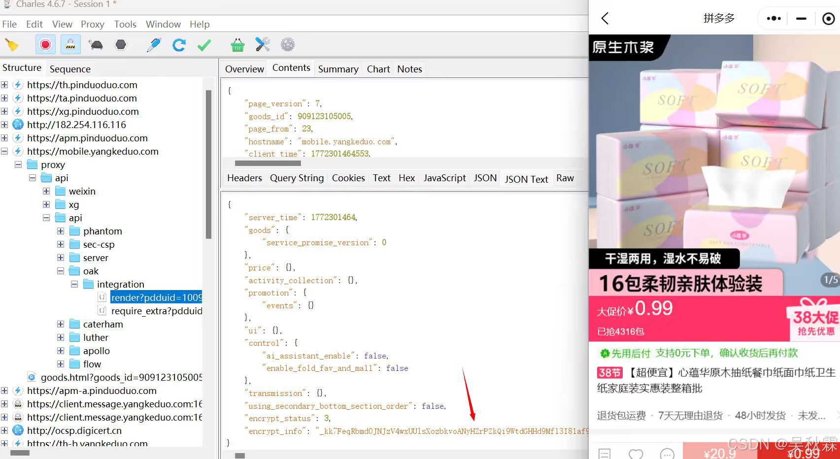Switch to the JSON tab
The image size is (840, 459).
pos(485,178)
